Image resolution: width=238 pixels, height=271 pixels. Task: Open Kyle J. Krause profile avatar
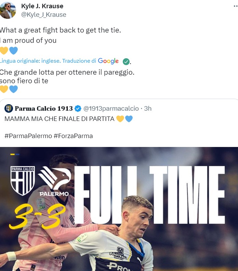(x=8, y=10)
